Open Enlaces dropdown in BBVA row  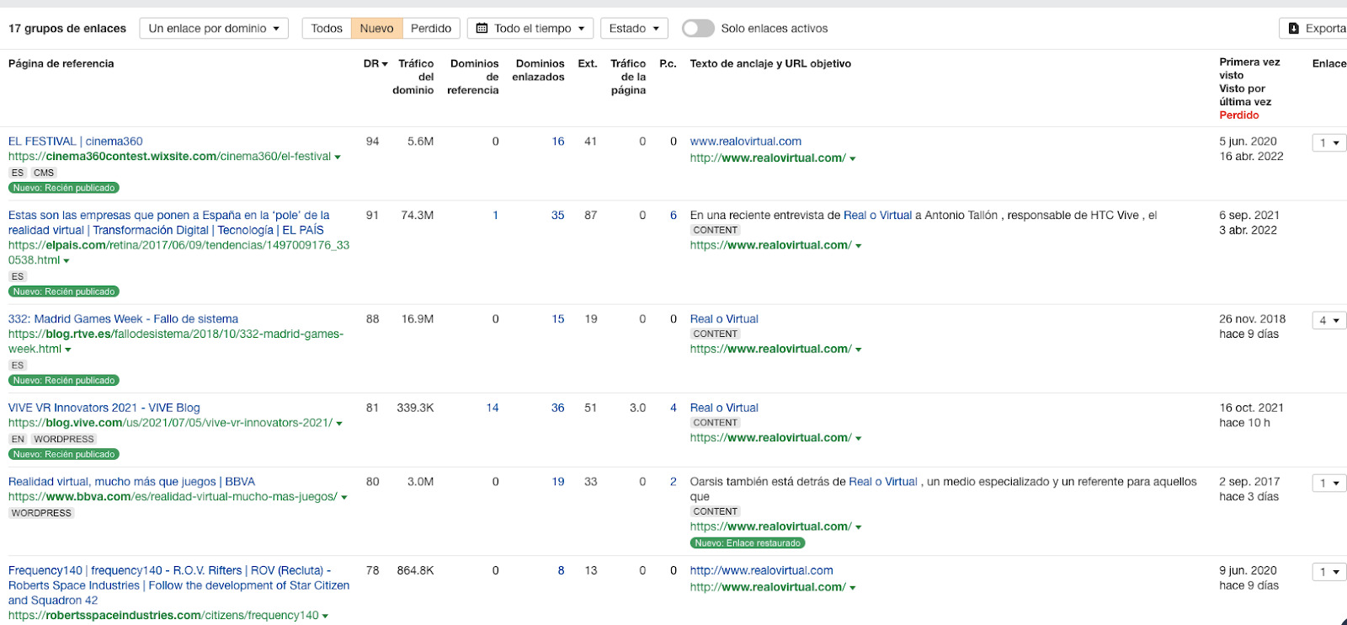pos(1329,483)
